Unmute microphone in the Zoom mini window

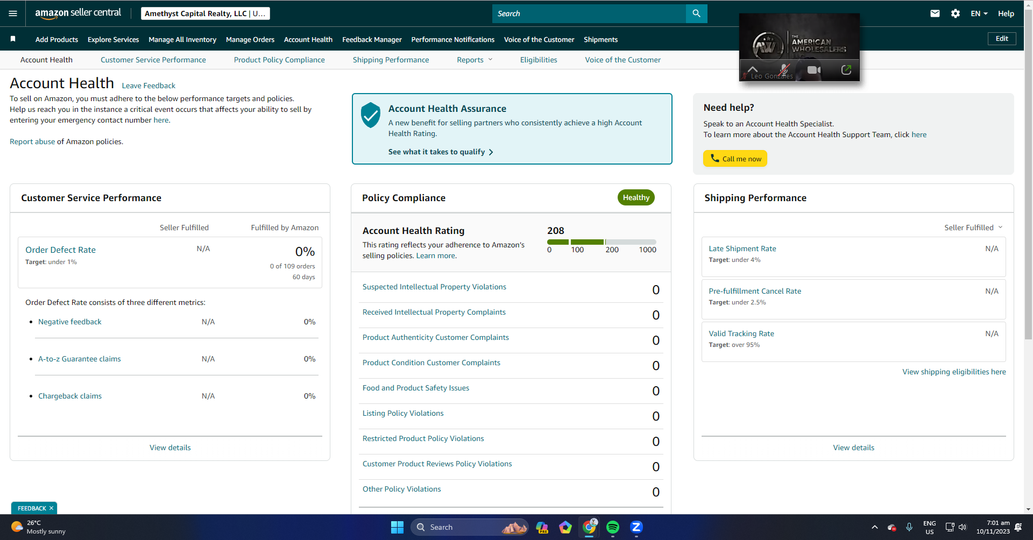pos(784,70)
